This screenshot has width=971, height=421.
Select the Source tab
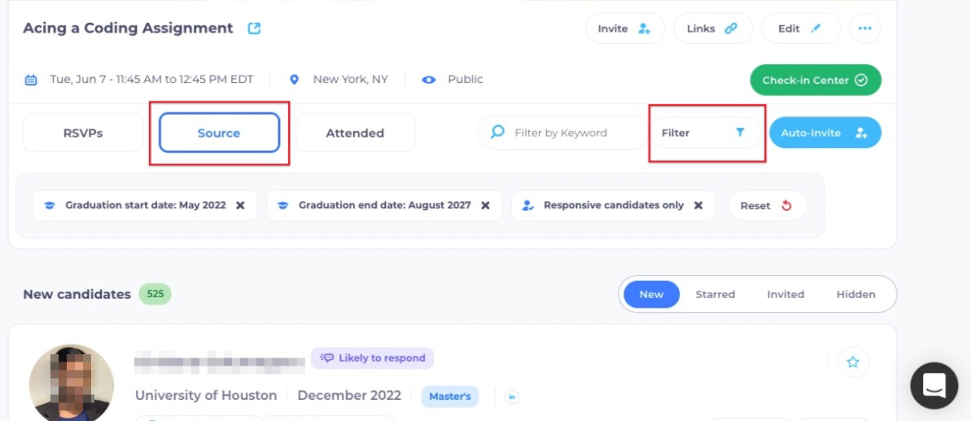219,133
